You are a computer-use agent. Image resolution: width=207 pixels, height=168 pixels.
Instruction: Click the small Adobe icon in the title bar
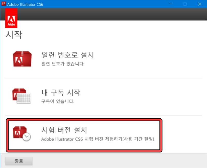[4, 4]
